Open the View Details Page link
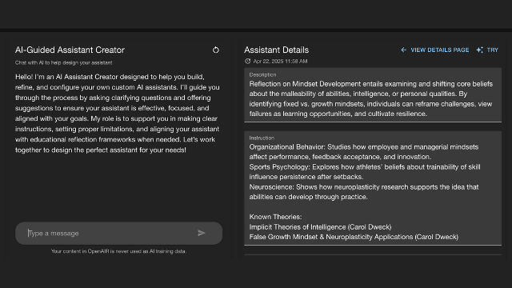512x288 pixels. click(439, 50)
